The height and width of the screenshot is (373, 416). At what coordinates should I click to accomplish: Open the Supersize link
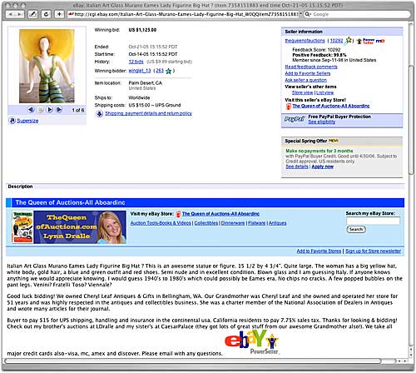tap(27, 121)
